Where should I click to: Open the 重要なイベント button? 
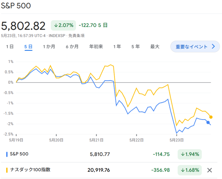(195, 47)
